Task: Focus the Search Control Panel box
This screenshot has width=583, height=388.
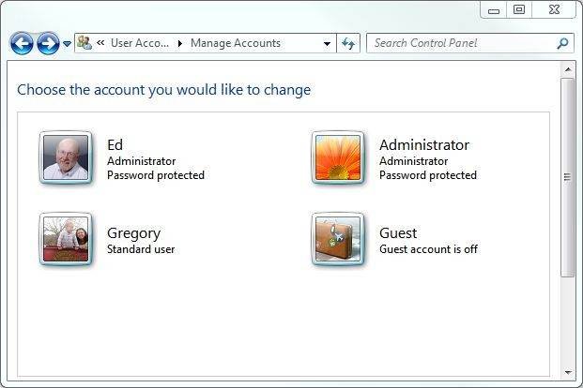Action: 460,43
